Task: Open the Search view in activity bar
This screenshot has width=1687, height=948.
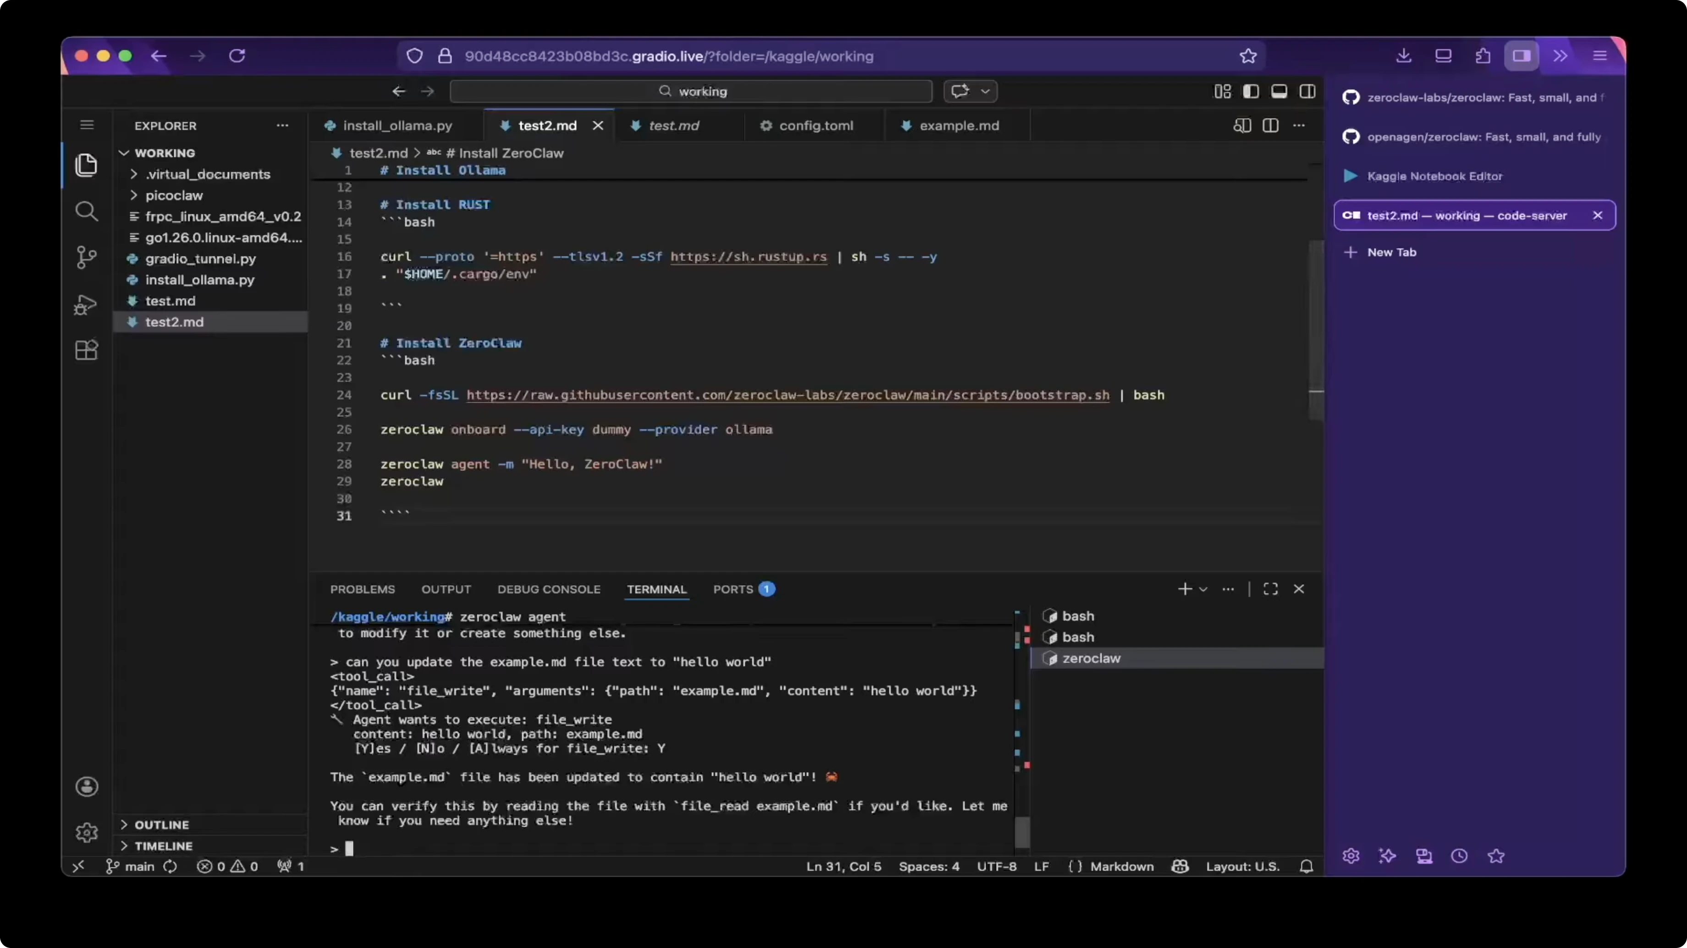Action: 86,211
